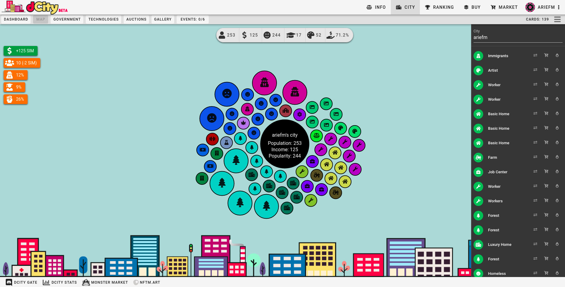Click the lab flask bubble
565x287 pixels.
(x=226, y=142)
